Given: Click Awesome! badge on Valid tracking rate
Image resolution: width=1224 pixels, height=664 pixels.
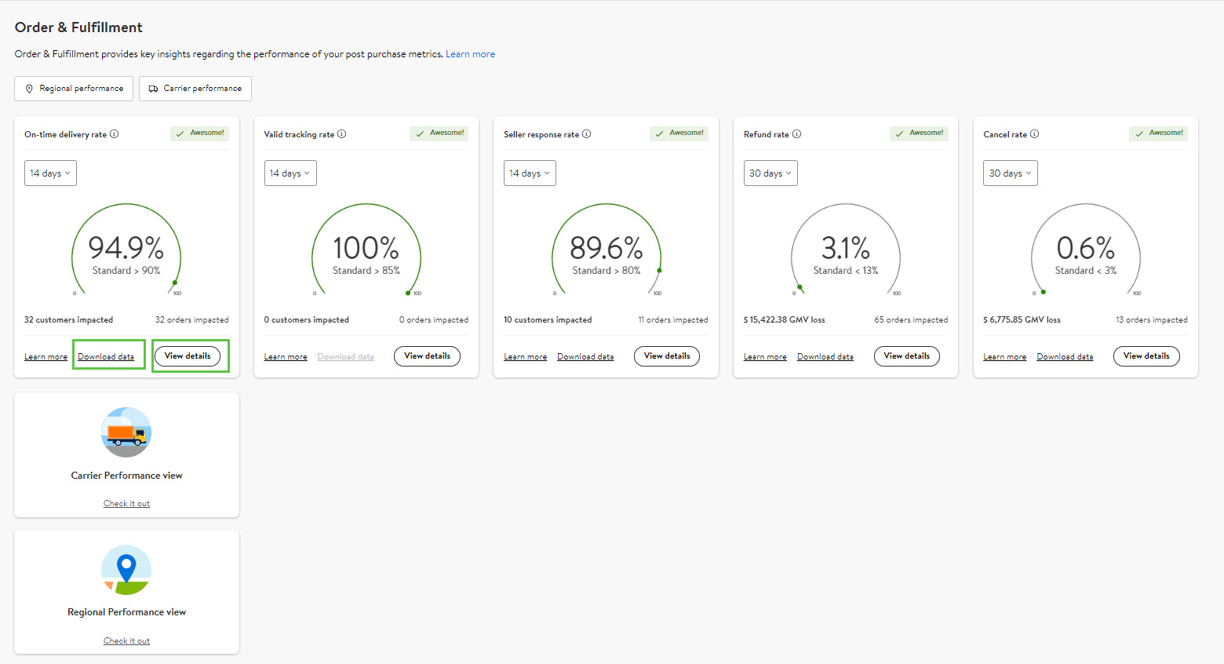Looking at the screenshot, I should pyautogui.click(x=439, y=133).
